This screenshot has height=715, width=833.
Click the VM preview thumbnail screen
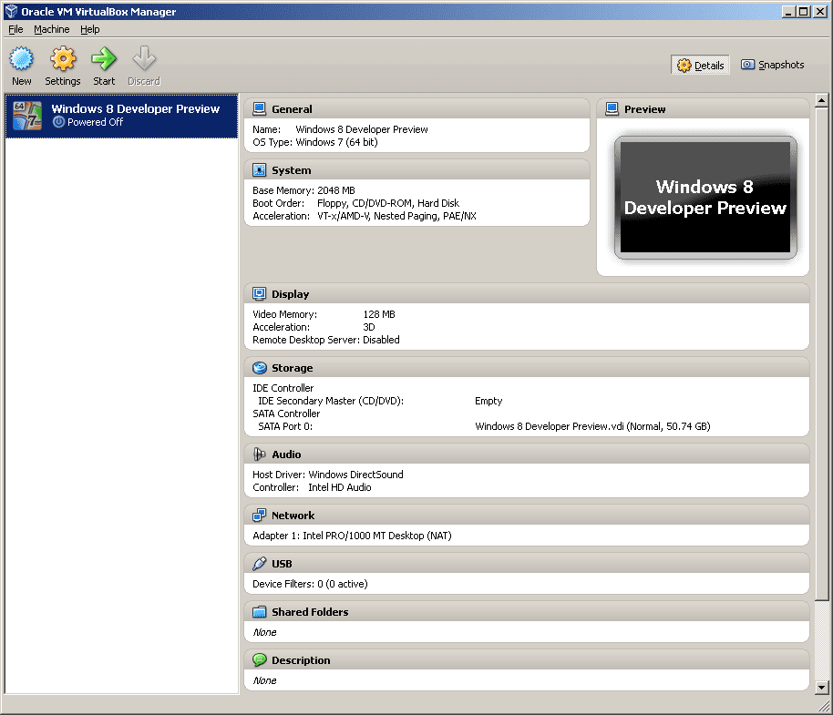(705, 197)
